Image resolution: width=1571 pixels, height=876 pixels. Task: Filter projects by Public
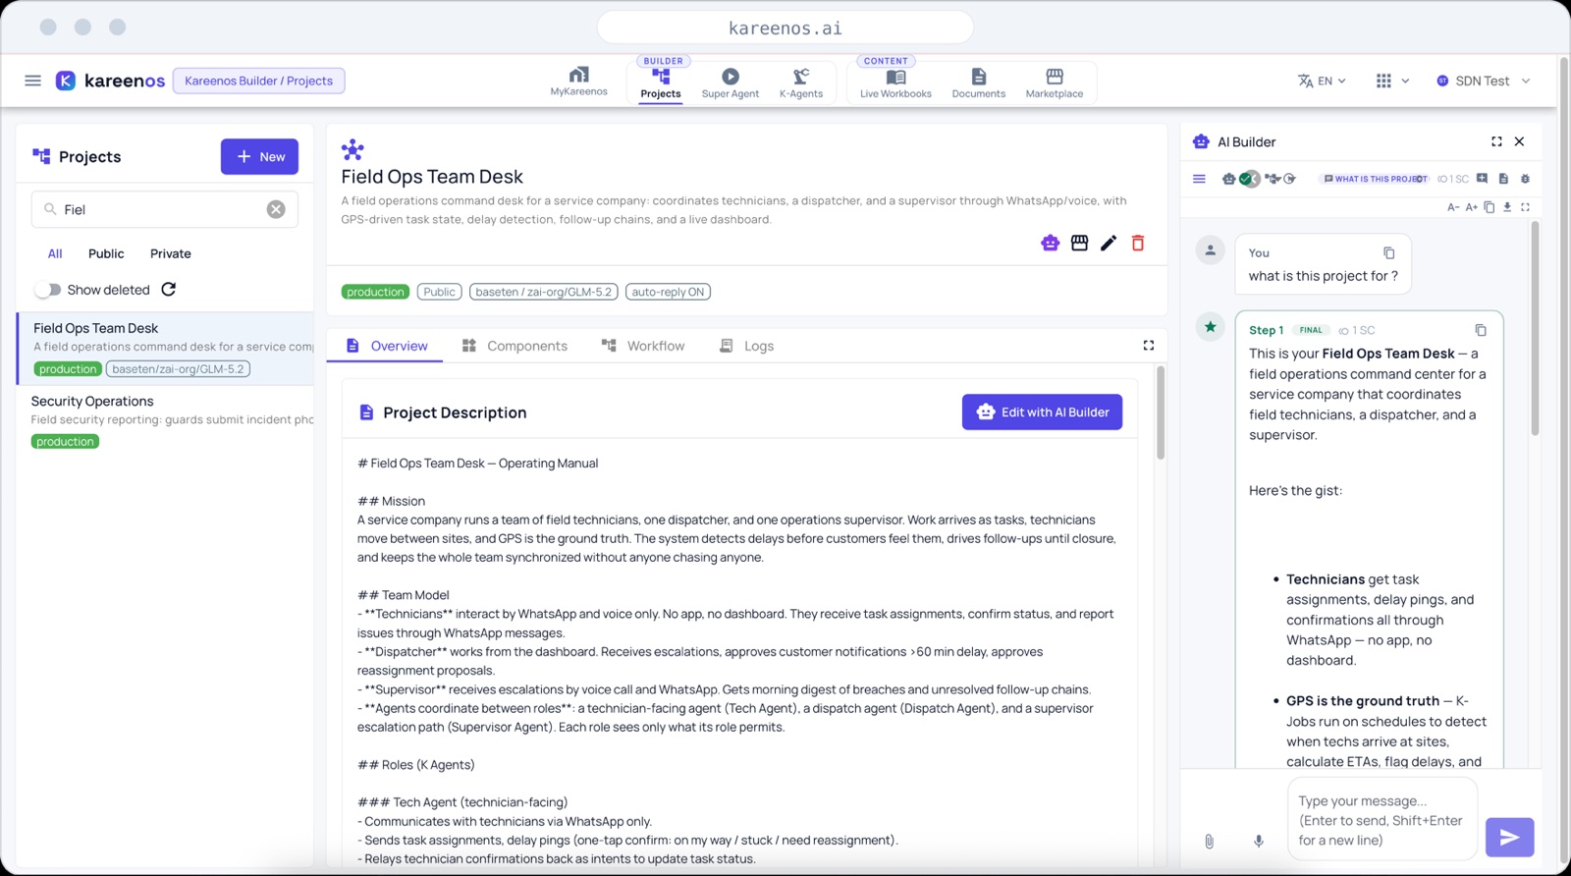point(106,253)
